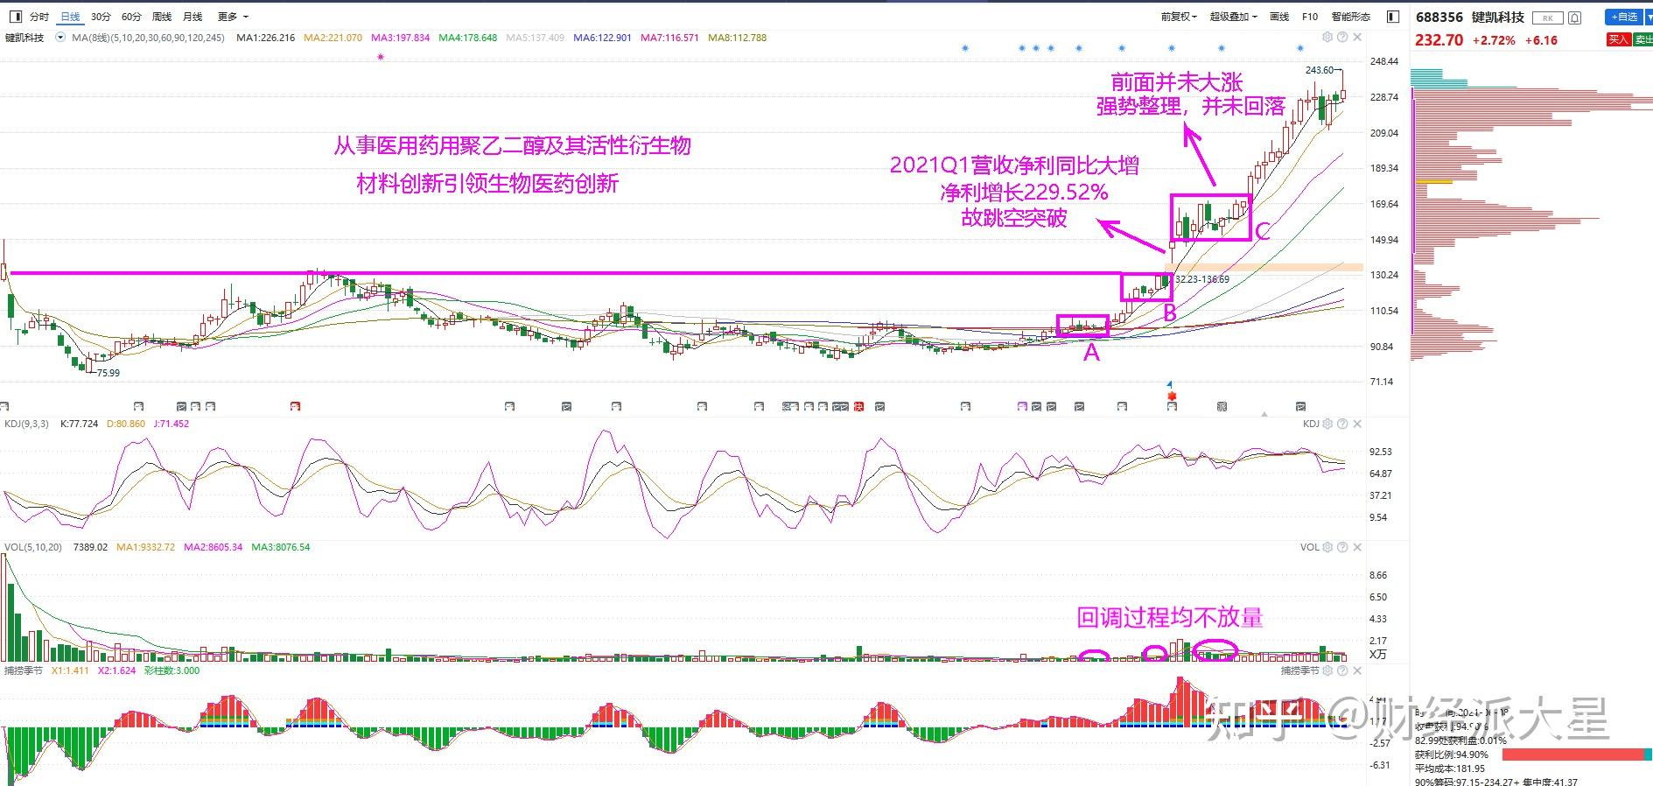1653x786 pixels.
Task: Add stock with +自选 button
Action: click(x=1622, y=17)
